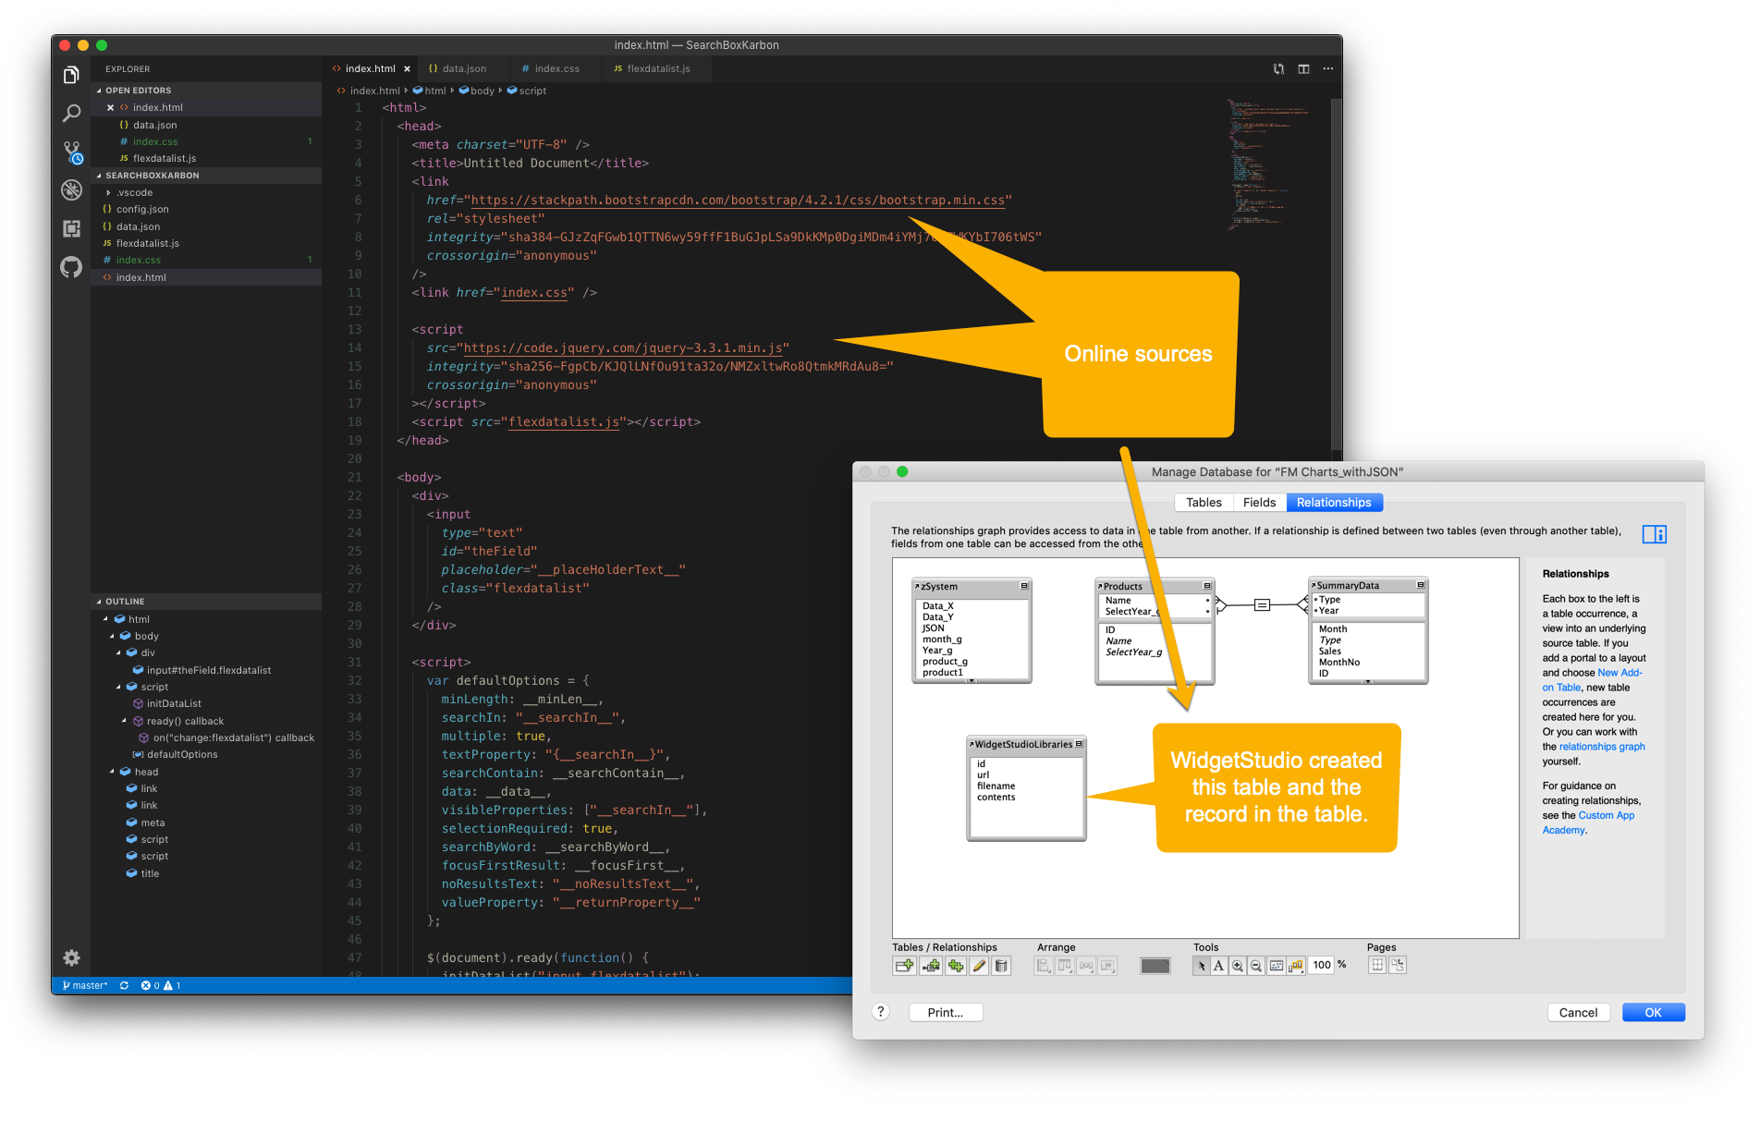Collapse the OUTLINE section
The height and width of the screenshot is (1121, 1760).
pyautogui.click(x=99, y=602)
